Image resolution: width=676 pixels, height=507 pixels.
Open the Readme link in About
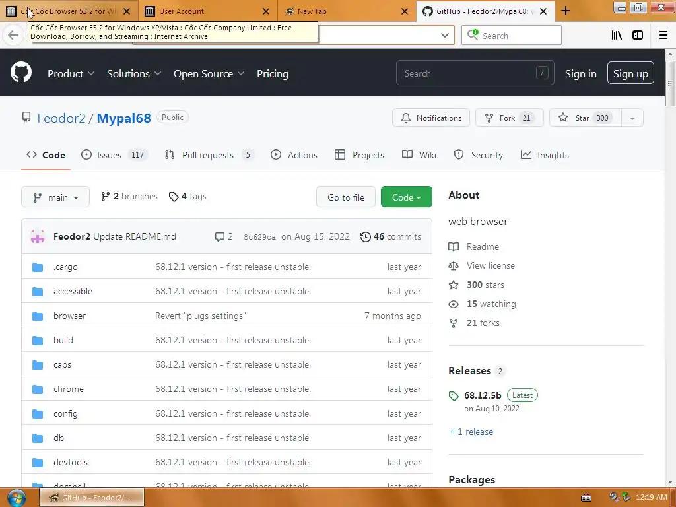pos(473,247)
